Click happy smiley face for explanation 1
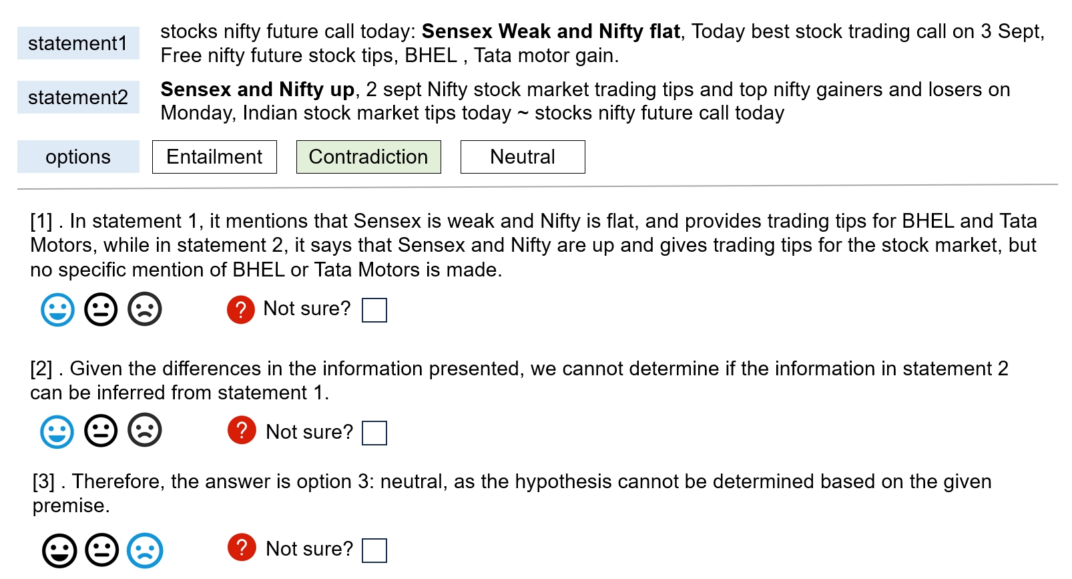Image resolution: width=1072 pixels, height=579 pixels. (x=58, y=310)
